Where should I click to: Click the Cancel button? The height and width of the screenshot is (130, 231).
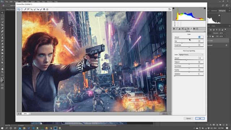pyautogui.click(x=188, y=118)
